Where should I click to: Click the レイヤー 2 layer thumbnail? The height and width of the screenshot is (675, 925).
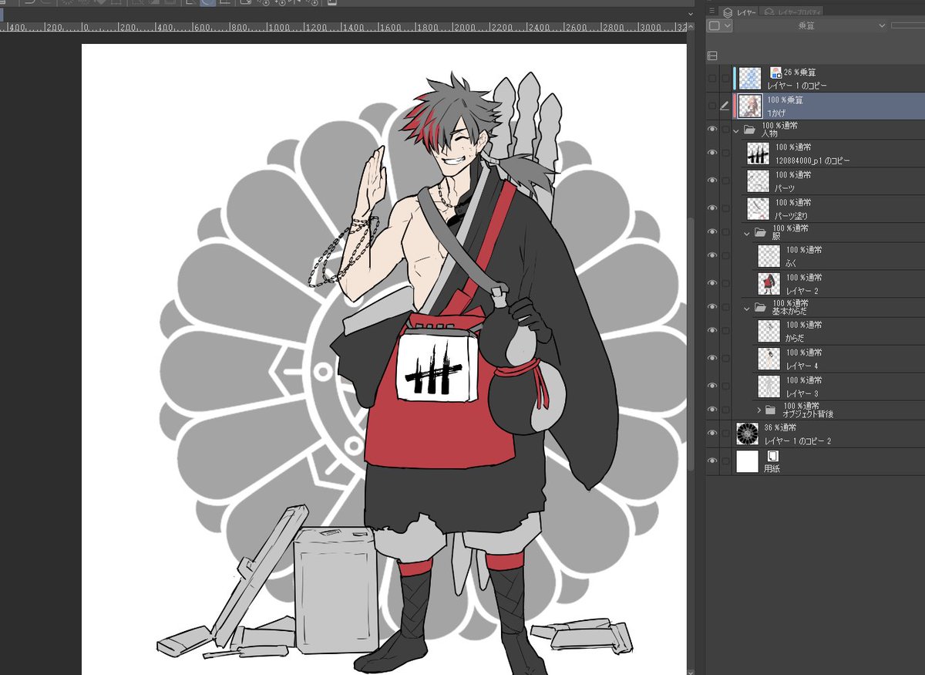pyautogui.click(x=769, y=283)
